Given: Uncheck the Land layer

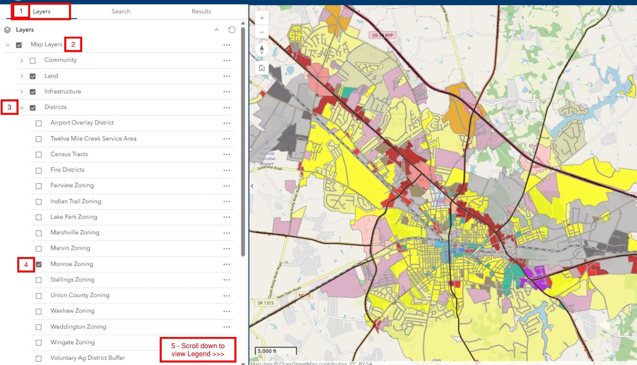Looking at the screenshot, I should [33, 76].
